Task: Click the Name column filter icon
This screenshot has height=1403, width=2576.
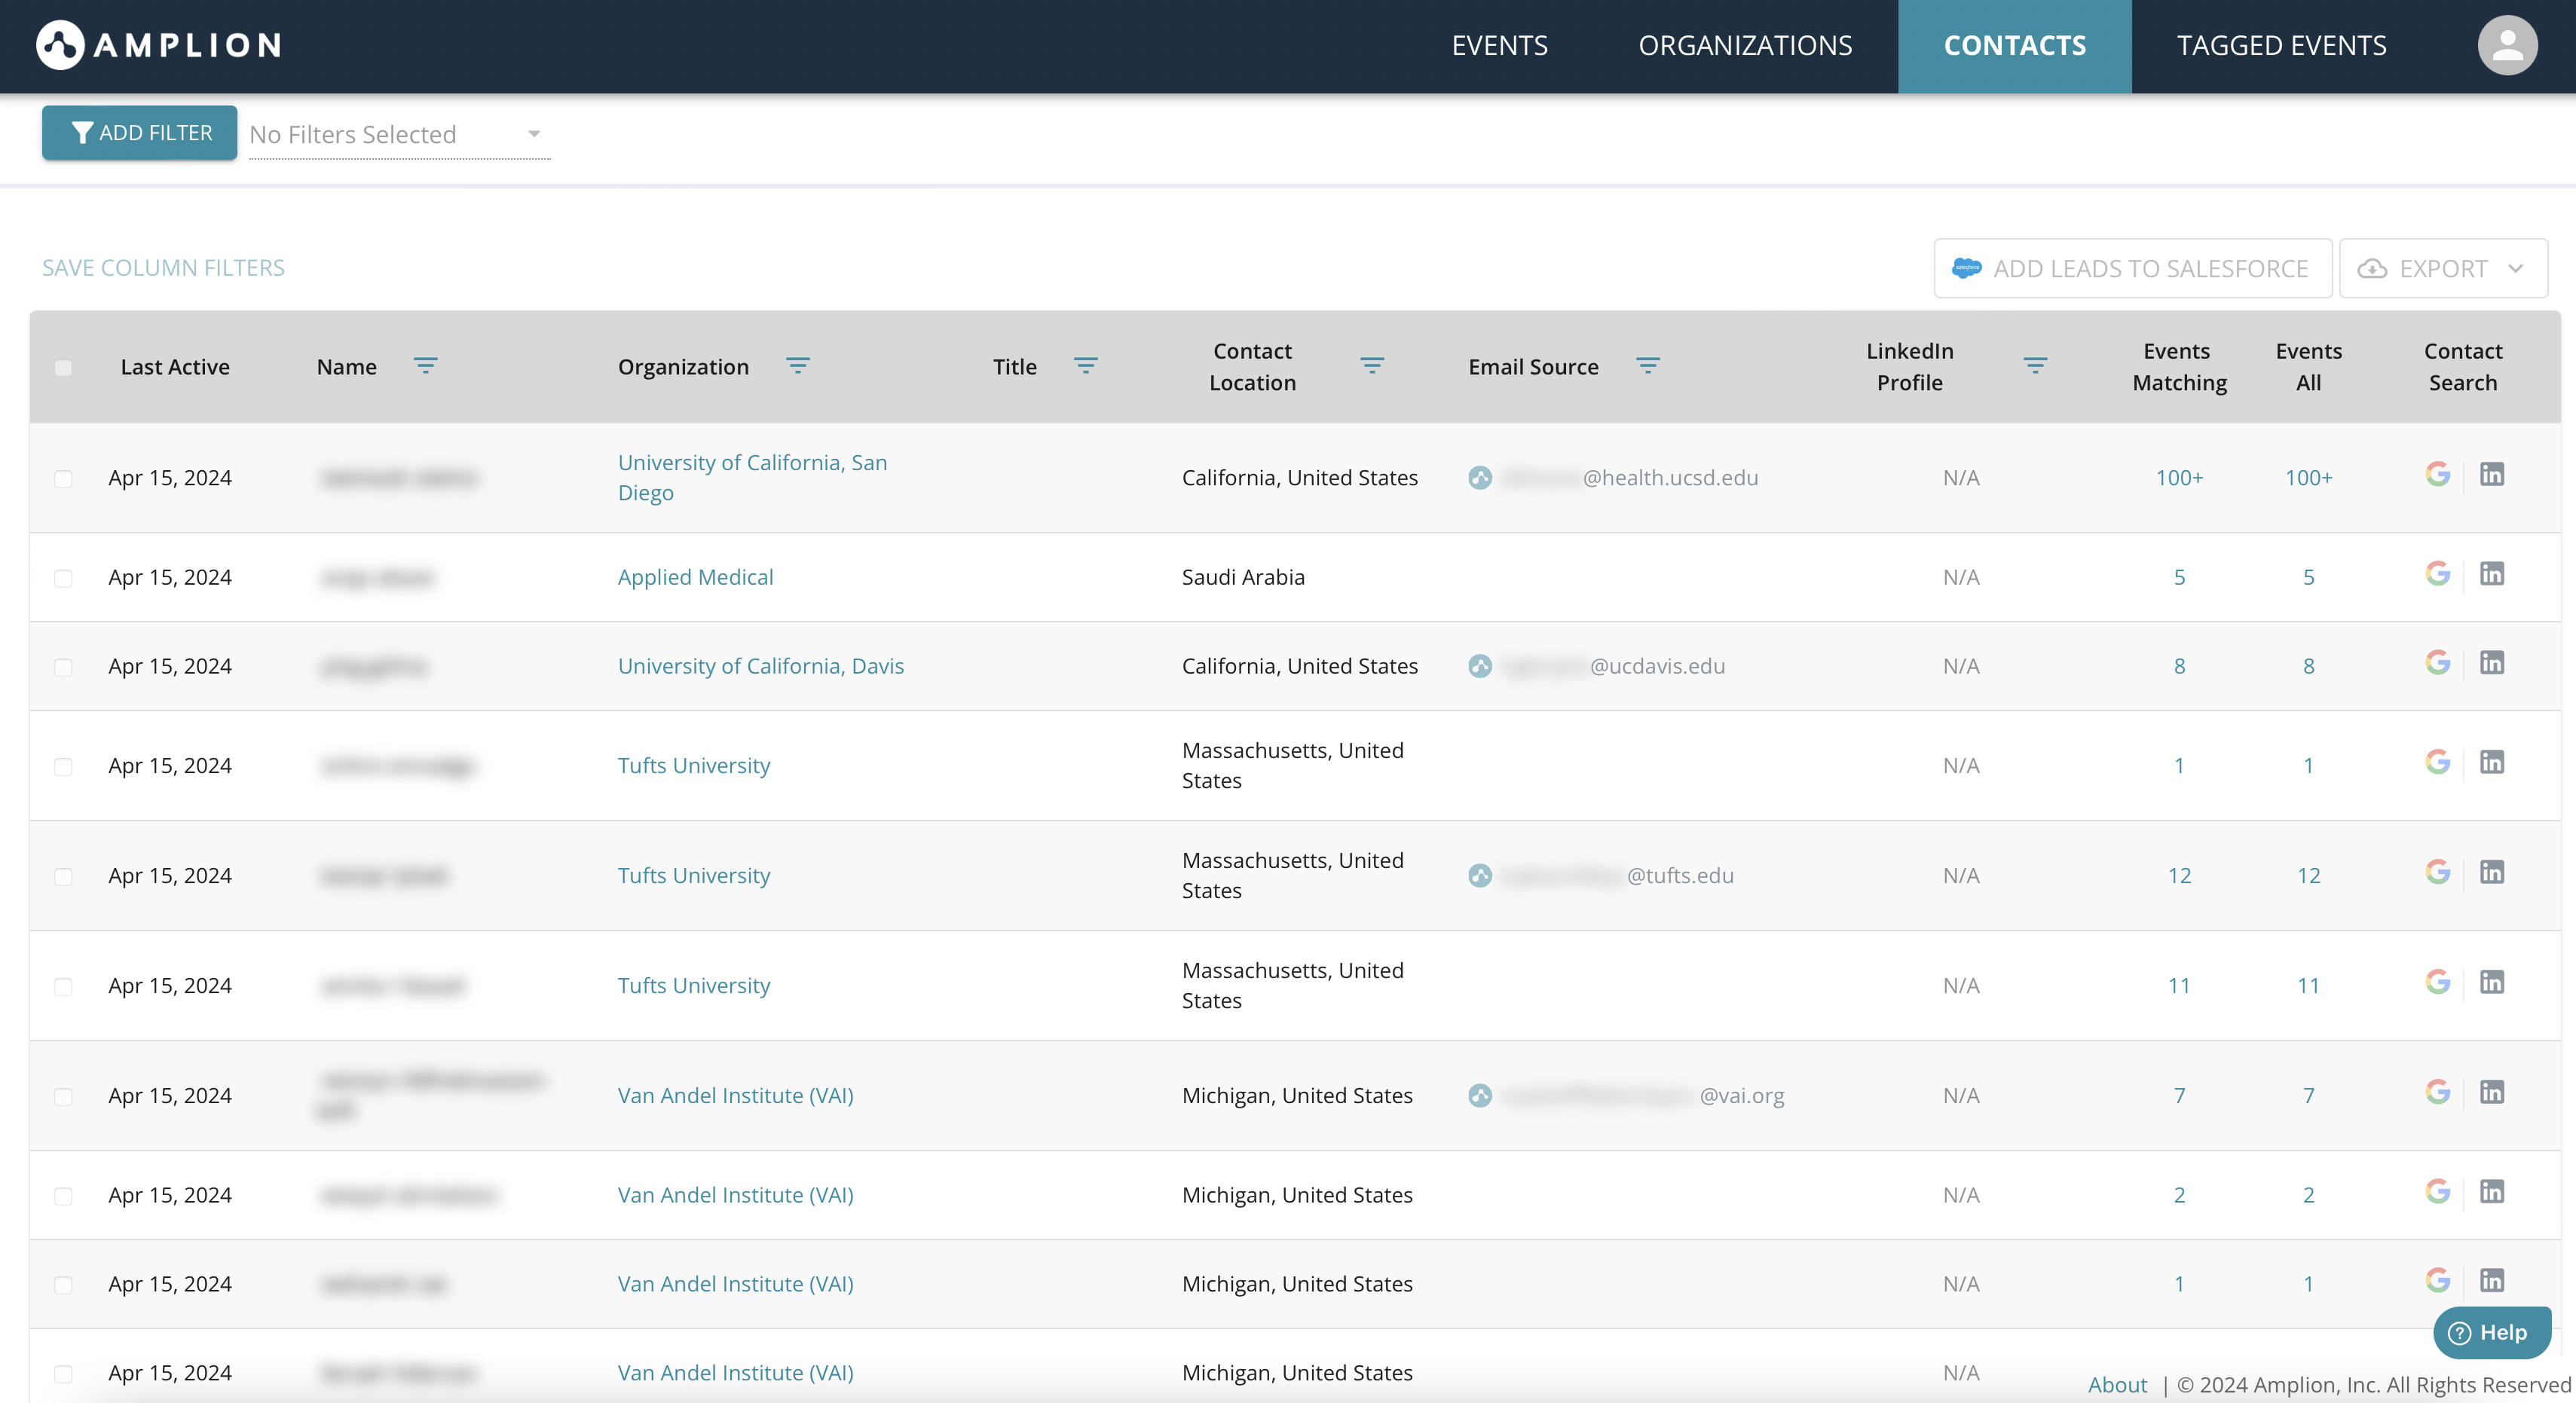Action: coord(425,366)
